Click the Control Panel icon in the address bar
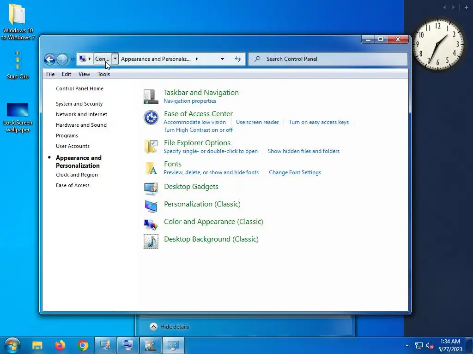 coord(82,59)
